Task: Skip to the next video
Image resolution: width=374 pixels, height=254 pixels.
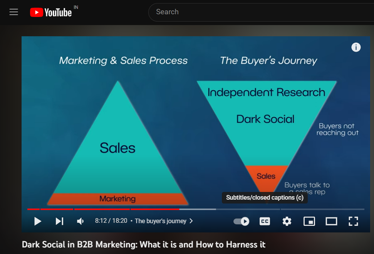Action: click(59, 221)
